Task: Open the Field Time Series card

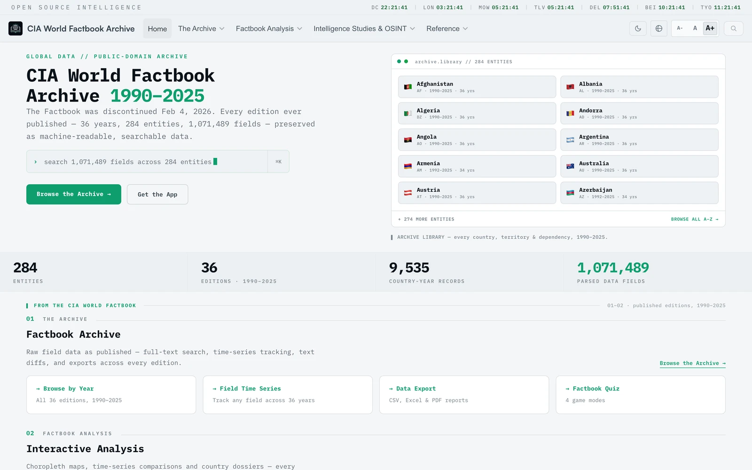Action: (288, 395)
